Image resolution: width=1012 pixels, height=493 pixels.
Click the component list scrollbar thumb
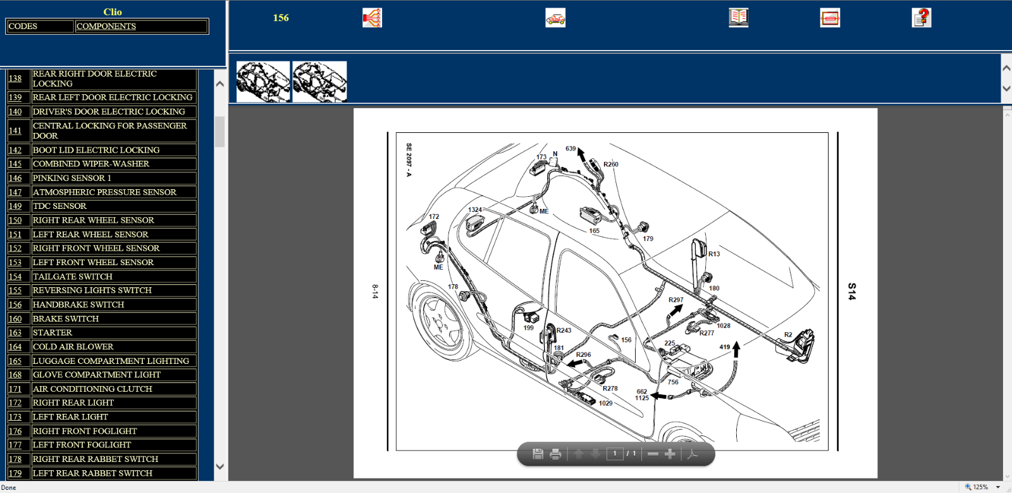click(220, 132)
